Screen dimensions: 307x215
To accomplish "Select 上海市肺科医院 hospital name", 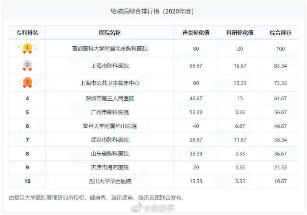I will tap(110, 66).
